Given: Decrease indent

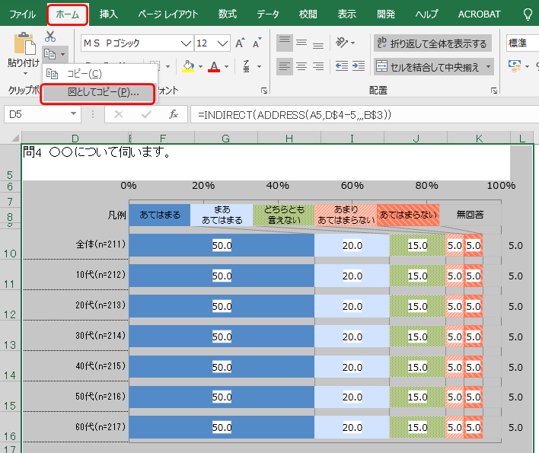Looking at the screenshot, I should tap(342, 66).
